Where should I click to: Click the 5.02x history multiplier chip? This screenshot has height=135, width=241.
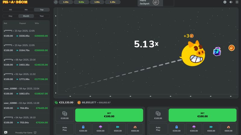coord(81,2)
